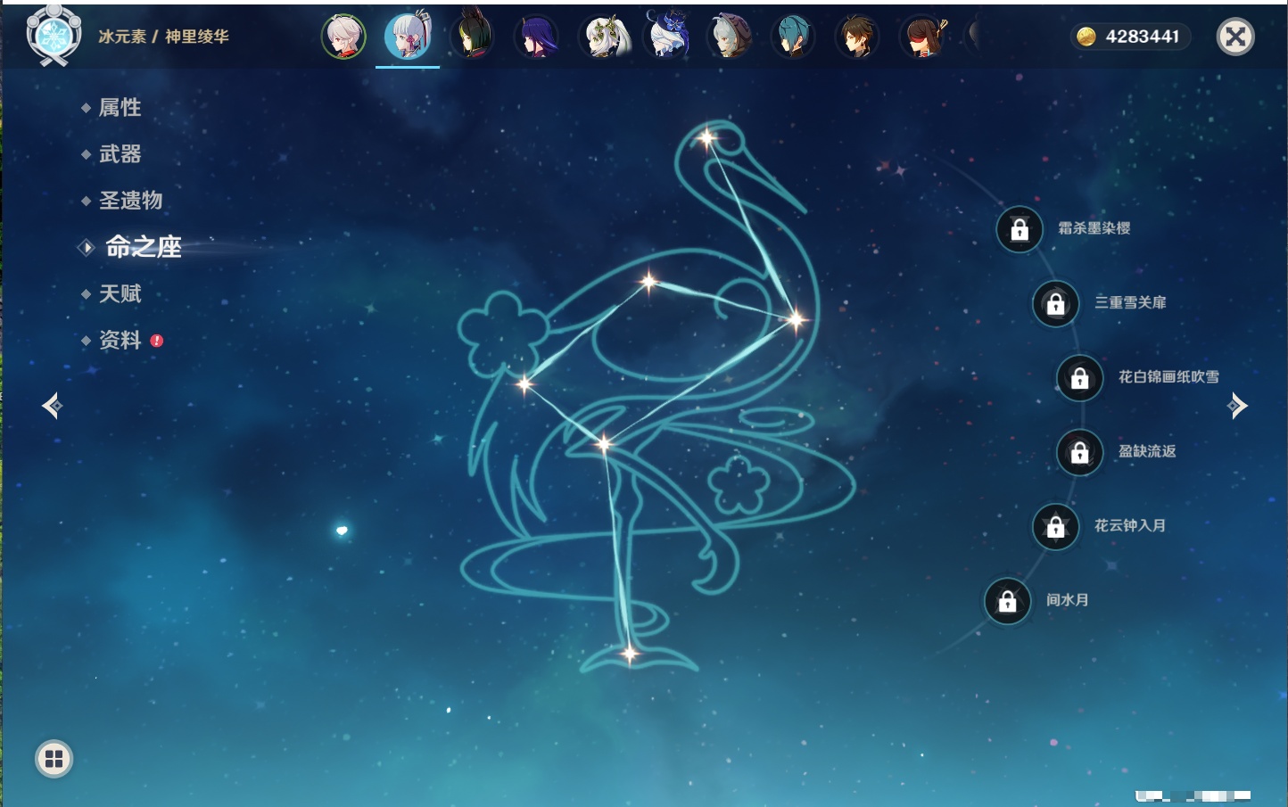Viewport: 1288px width, 807px height.
Task: Switch to the teal short-haired character portrait
Action: coord(793,37)
